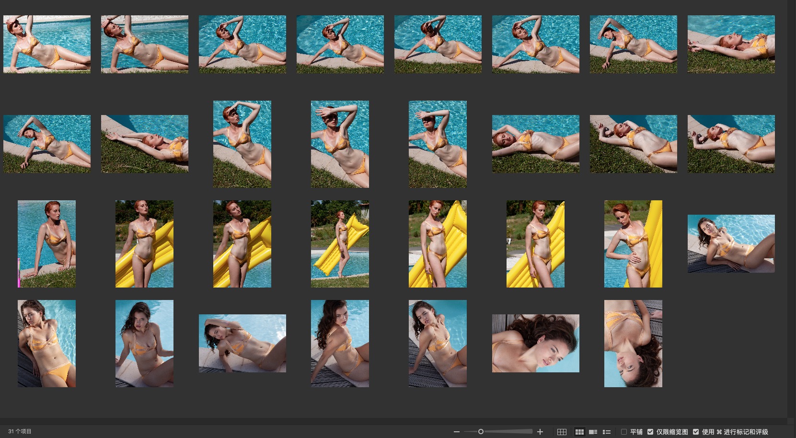
Task: Enable the 平铺 checkbox
Action: click(624, 432)
